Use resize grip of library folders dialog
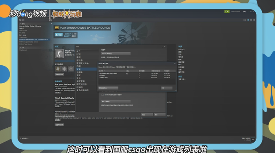This screenshot has height=153, width=275. click(x=175, y=90)
